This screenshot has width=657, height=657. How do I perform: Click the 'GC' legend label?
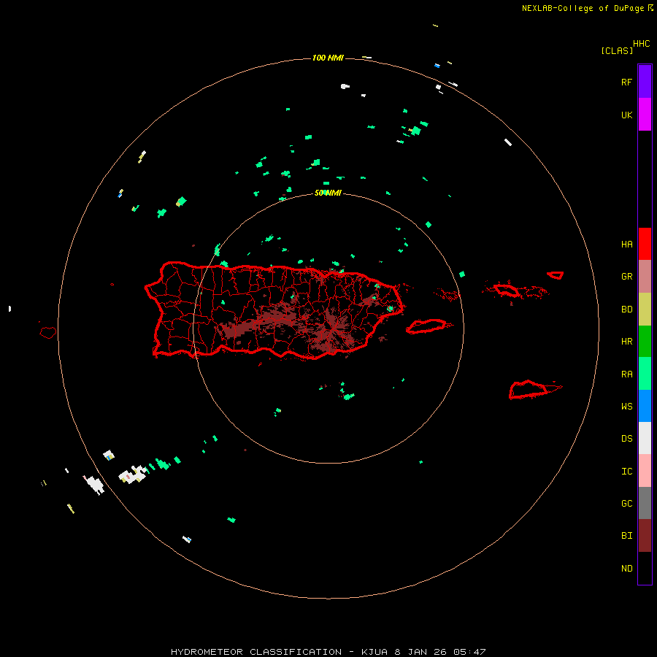pos(626,503)
